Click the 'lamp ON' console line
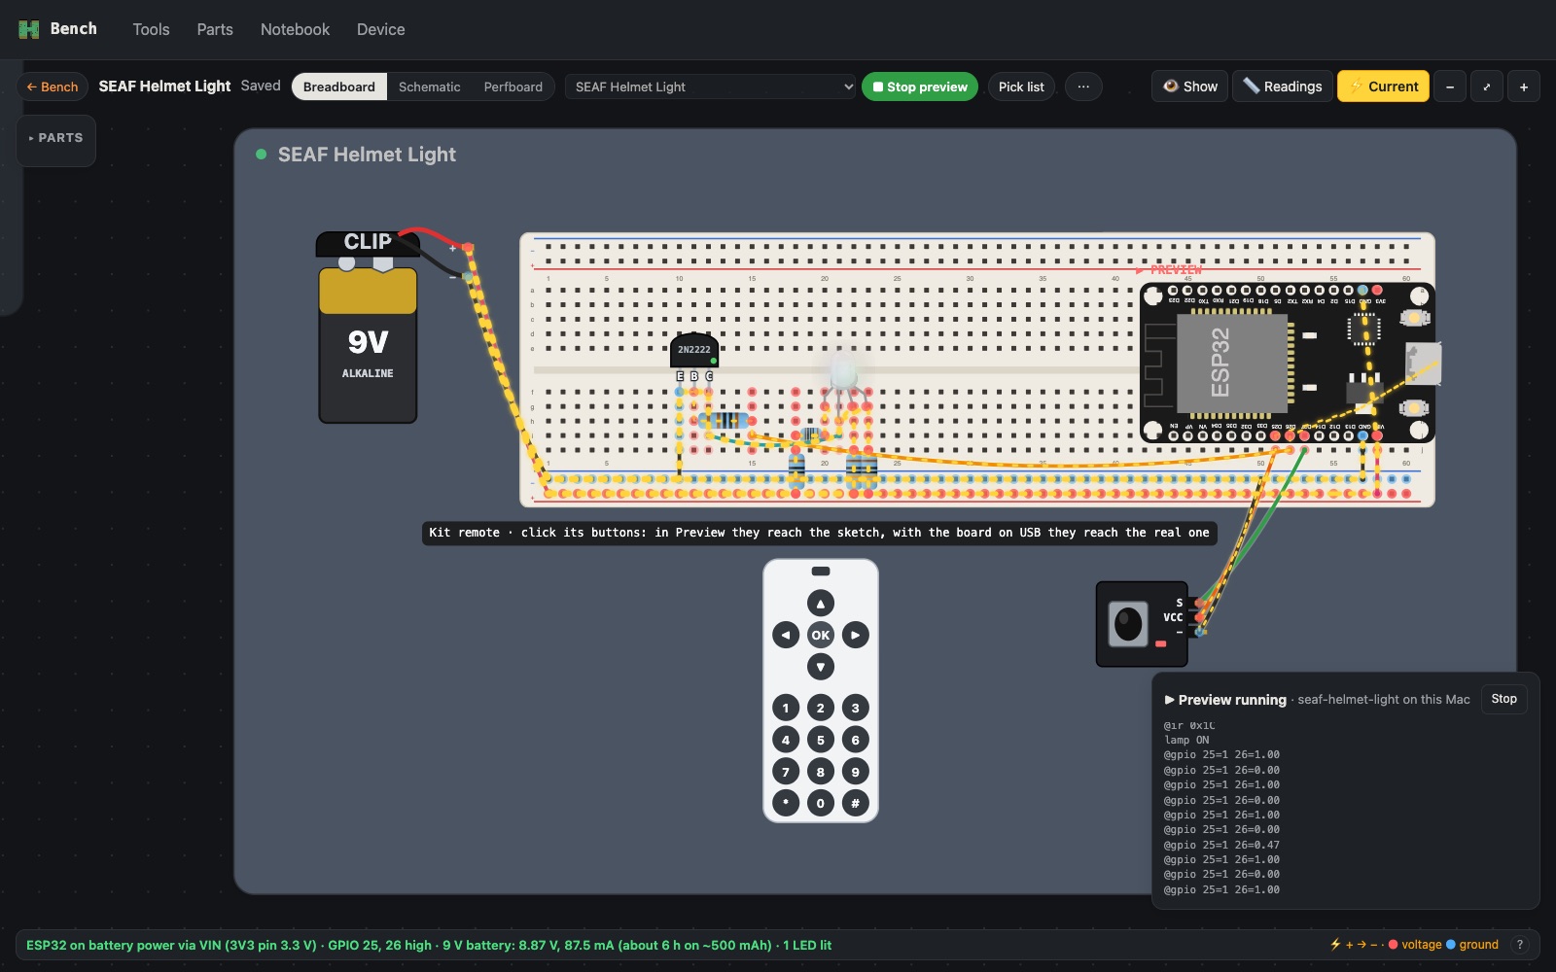The width and height of the screenshot is (1556, 972). 1186,740
